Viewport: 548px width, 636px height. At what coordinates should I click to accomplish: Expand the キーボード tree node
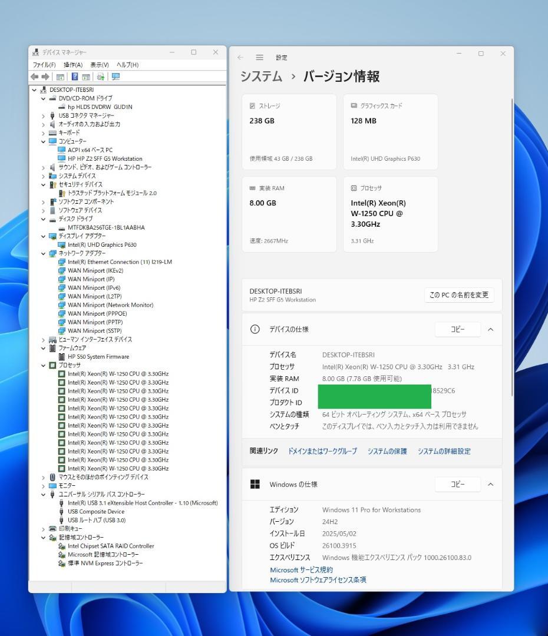pos(42,132)
